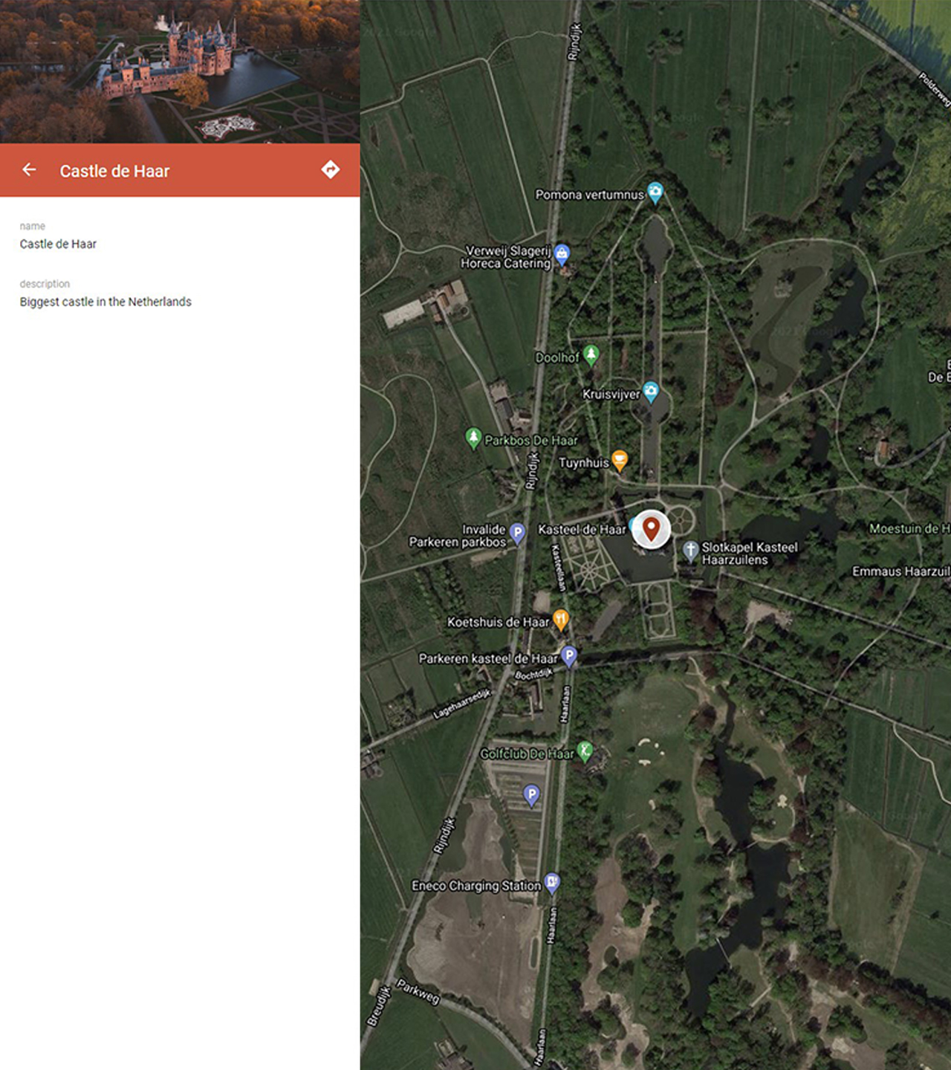
Task: Select the red Kasteel de Haar pin
Action: click(652, 529)
